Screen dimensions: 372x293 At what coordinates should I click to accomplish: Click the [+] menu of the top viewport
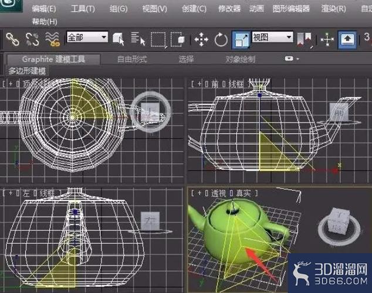[11, 84]
